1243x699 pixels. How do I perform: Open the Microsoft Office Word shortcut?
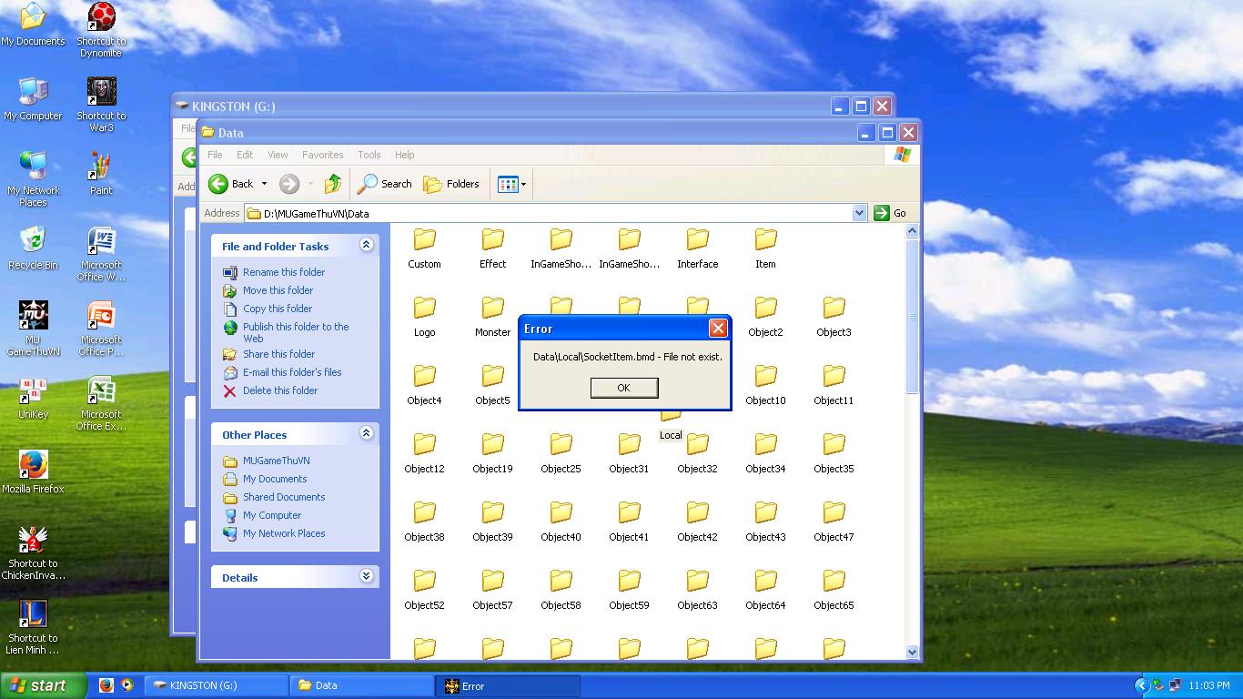click(101, 254)
